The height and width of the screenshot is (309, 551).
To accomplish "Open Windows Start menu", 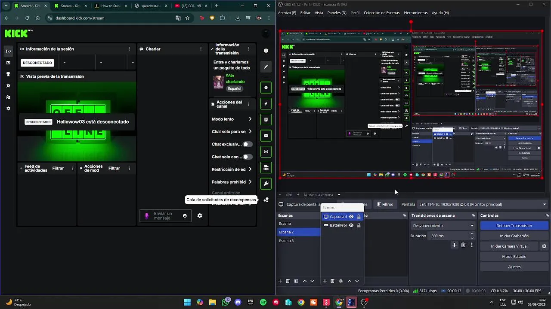I will pyautogui.click(x=187, y=302).
